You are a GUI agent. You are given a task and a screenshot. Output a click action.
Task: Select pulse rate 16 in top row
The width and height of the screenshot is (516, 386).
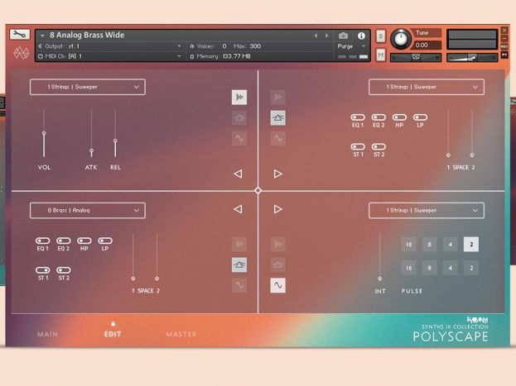[x=408, y=244]
